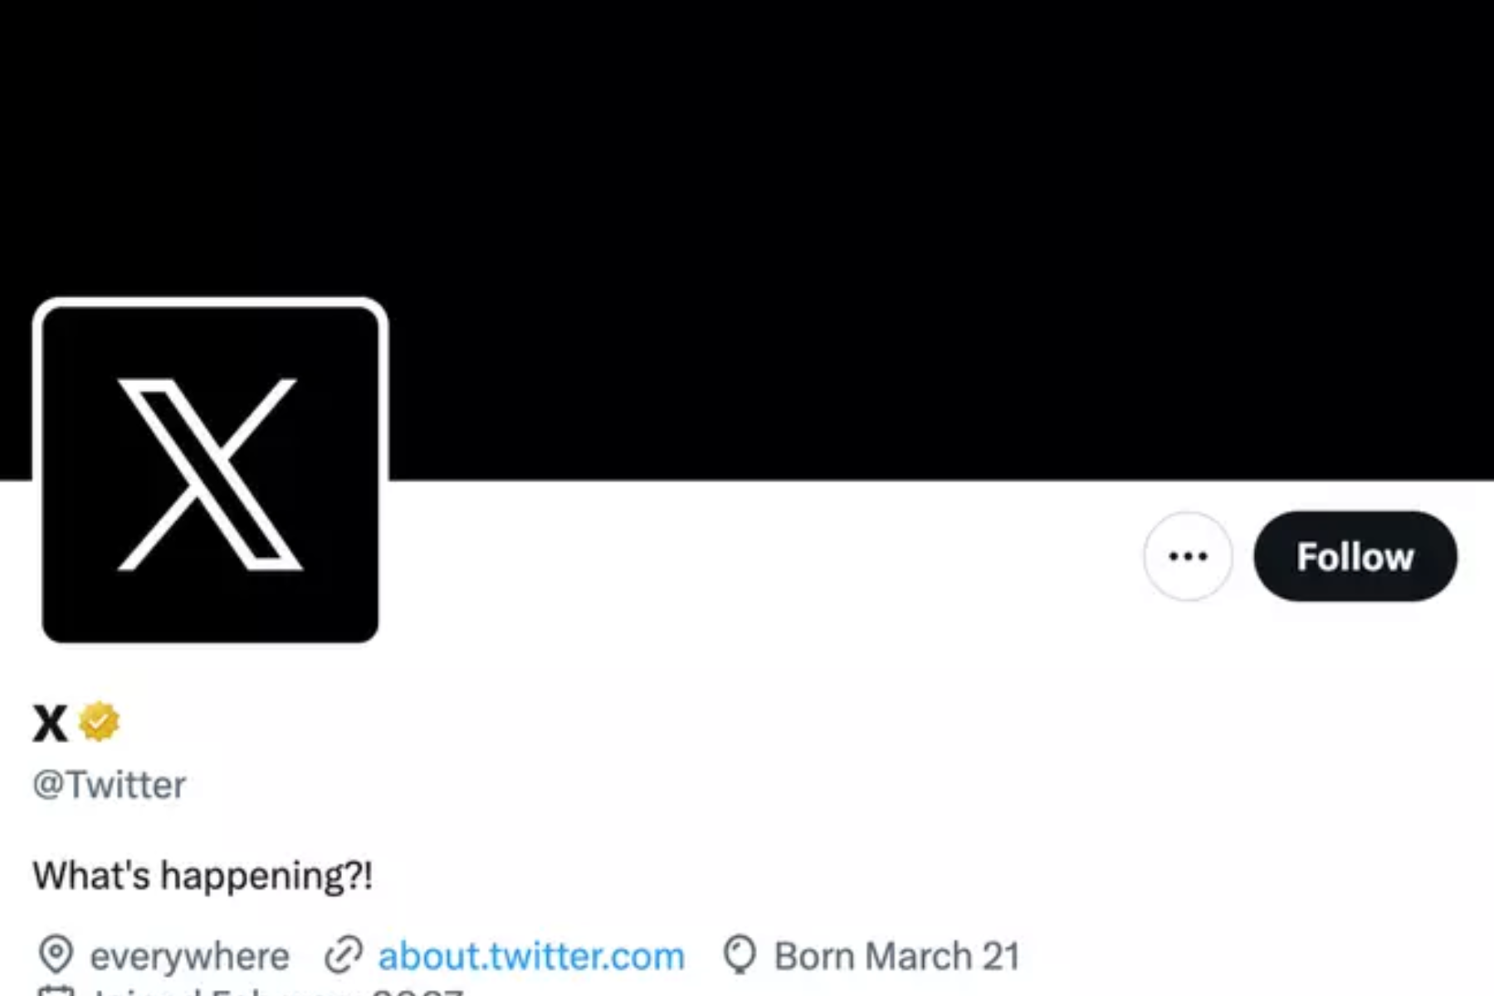Click the location pin icon
Image resolution: width=1494 pixels, height=996 pixels.
click(x=56, y=955)
